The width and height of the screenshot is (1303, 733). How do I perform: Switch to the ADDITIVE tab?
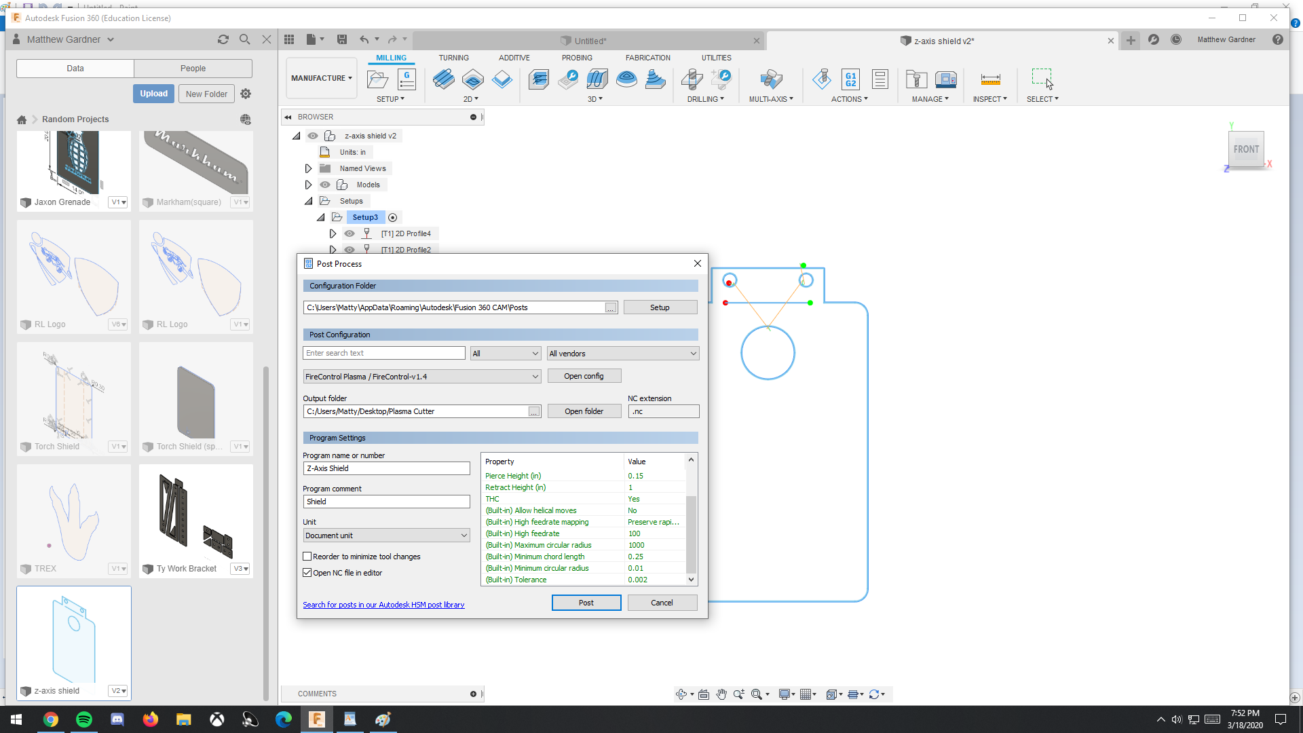click(x=514, y=58)
